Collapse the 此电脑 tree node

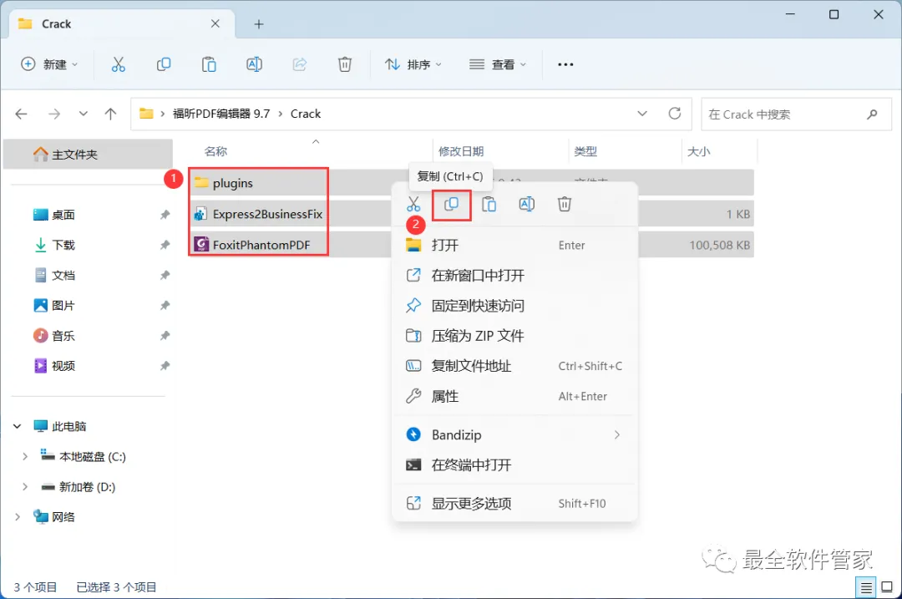coord(18,426)
